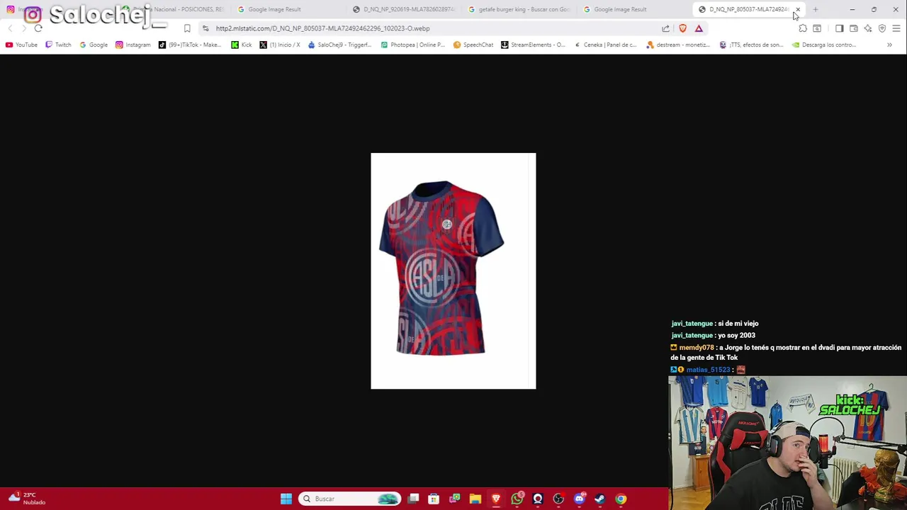Open OBS Studio from the taskbar
Viewport: 907px width, 510px height.
tap(558, 499)
